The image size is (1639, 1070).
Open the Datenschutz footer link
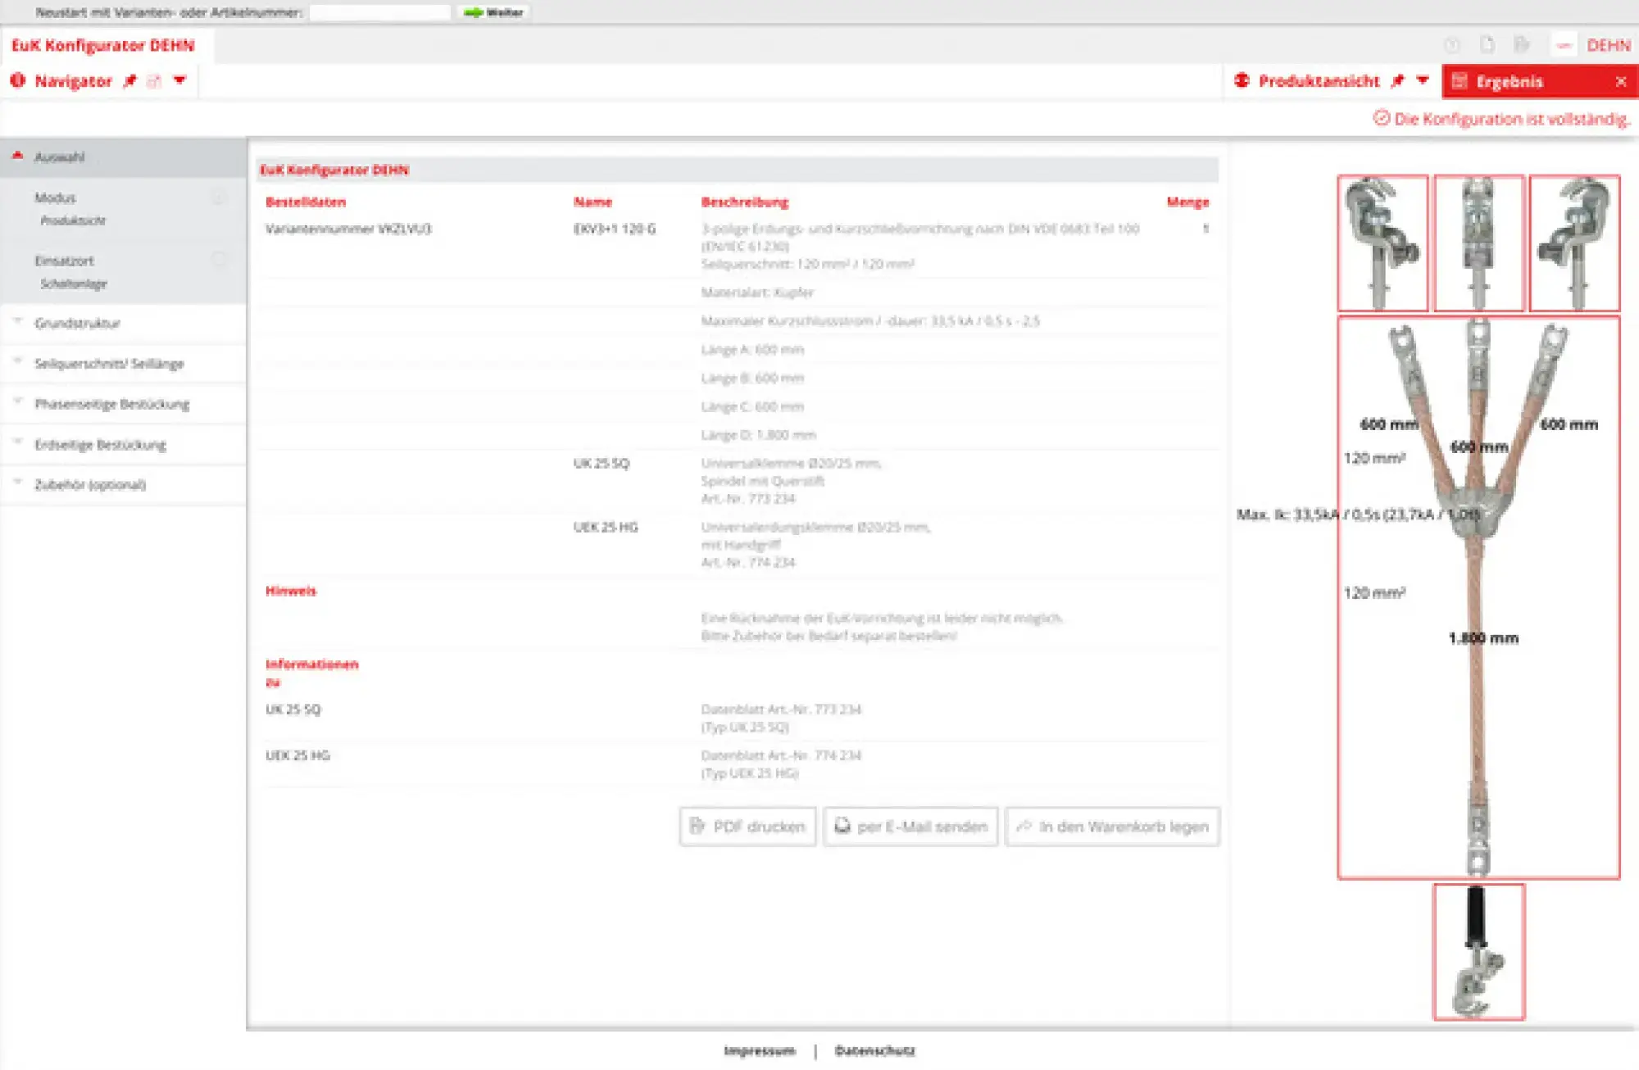tap(874, 1050)
